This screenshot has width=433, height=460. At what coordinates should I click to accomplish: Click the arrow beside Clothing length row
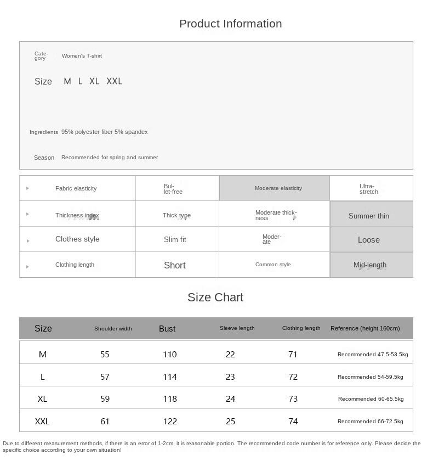click(x=27, y=266)
